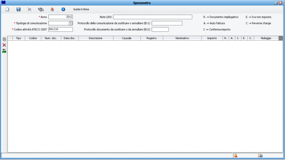Click the 'C. = Reverse charge' legend text
Image resolution: width=285 pixels, height=160 pixels.
[x=258, y=23]
